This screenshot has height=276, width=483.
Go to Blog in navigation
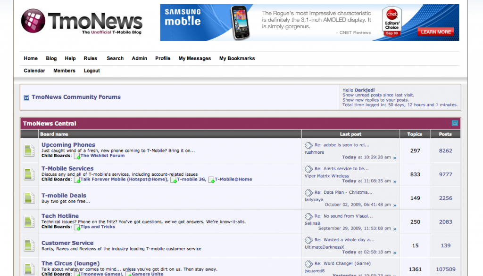pyautogui.click(x=51, y=58)
